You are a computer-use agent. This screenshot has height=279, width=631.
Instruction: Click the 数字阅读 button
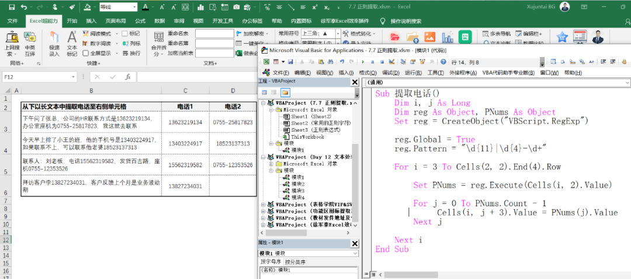click(x=96, y=43)
